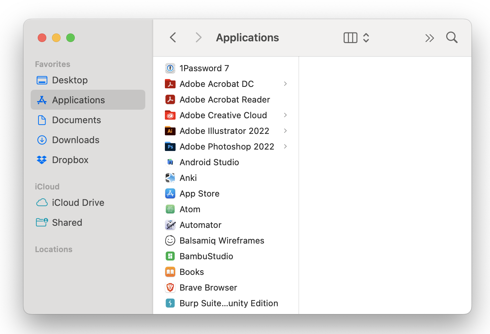The height and width of the screenshot is (334, 490).
Task: Click the Books app icon
Action: tap(170, 272)
